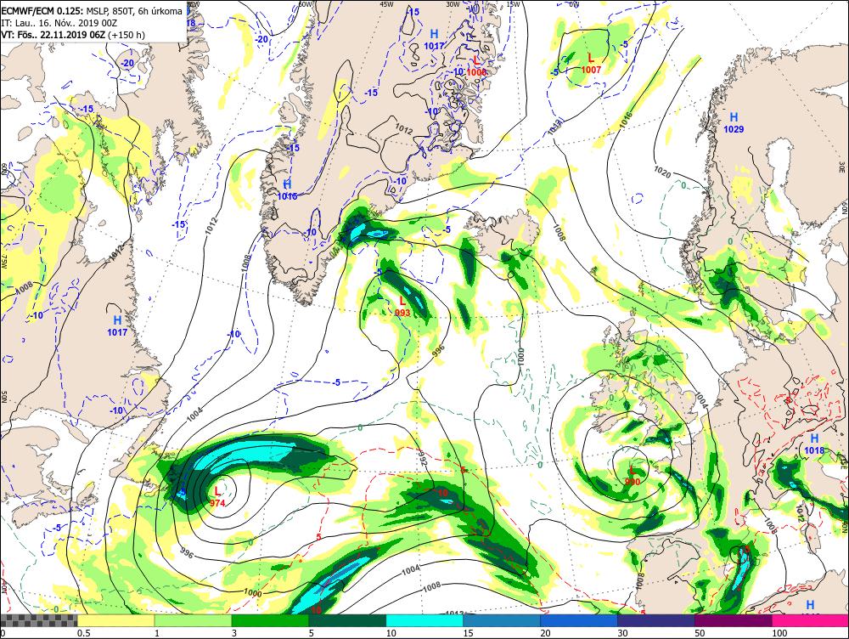Screen dimensions: 849x639
Task: Click the green 3–5 legend swatch
Action: 270,620
